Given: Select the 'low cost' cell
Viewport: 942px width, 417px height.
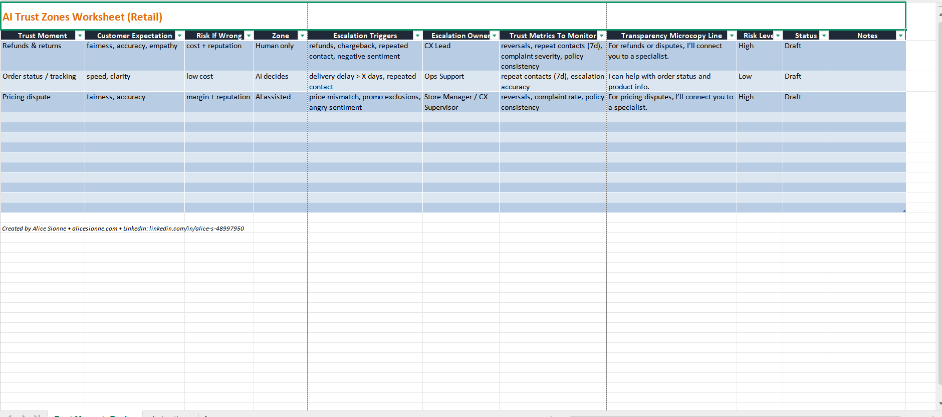Looking at the screenshot, I should coord(219,81).
